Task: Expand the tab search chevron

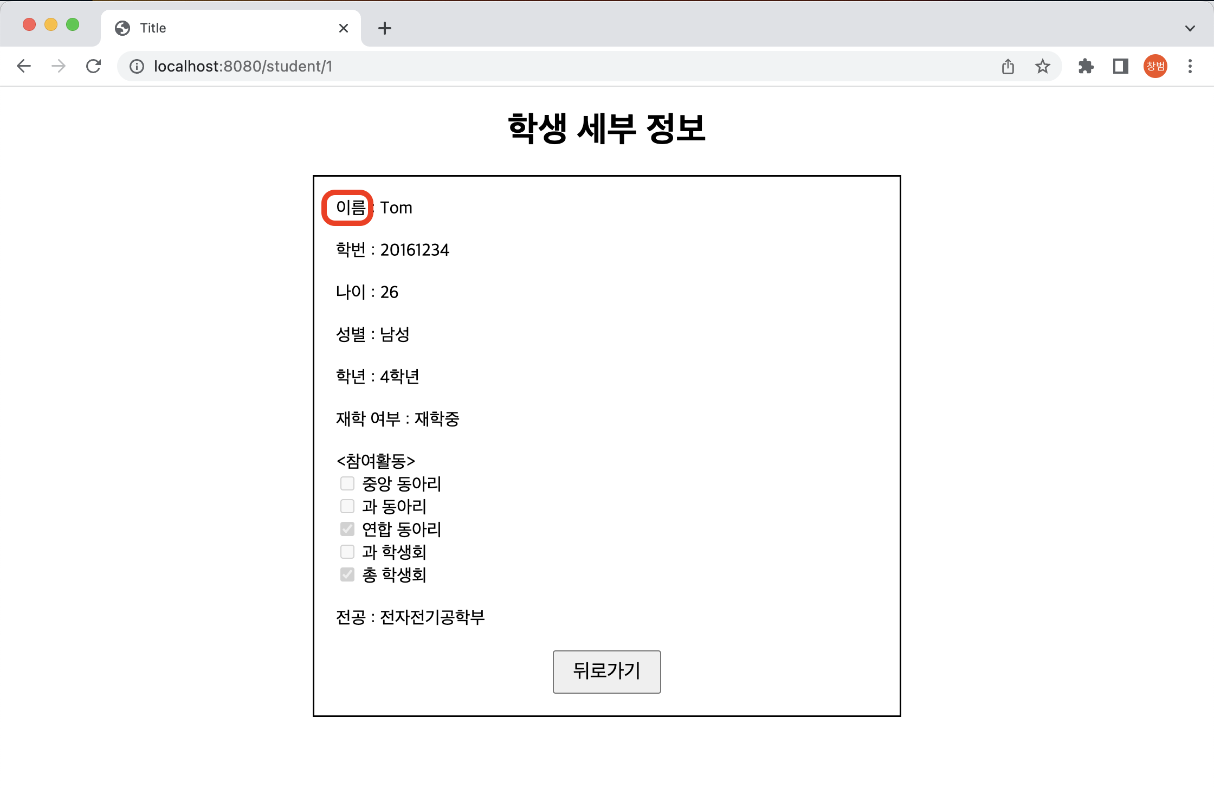Action: pyautogui.click(x=1190, y=28)
